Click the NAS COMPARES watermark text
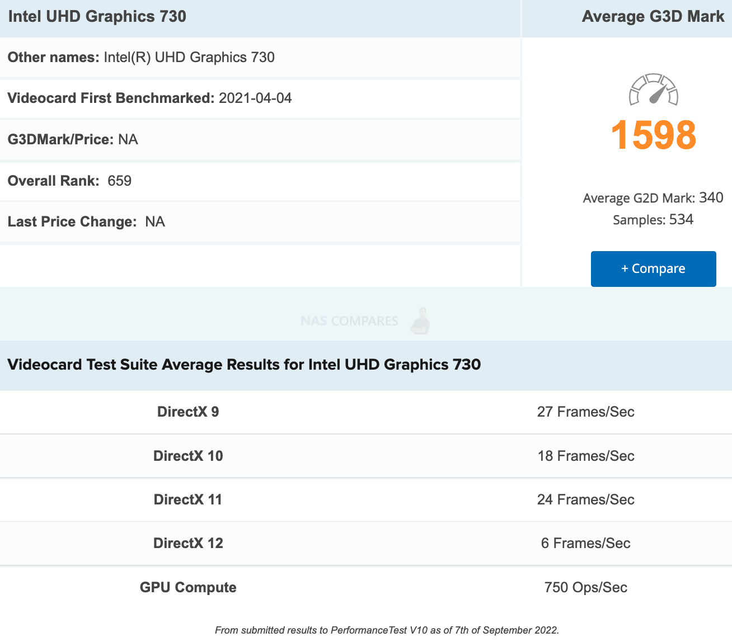The height and width of the screenshot is (642, 732). 349,321
